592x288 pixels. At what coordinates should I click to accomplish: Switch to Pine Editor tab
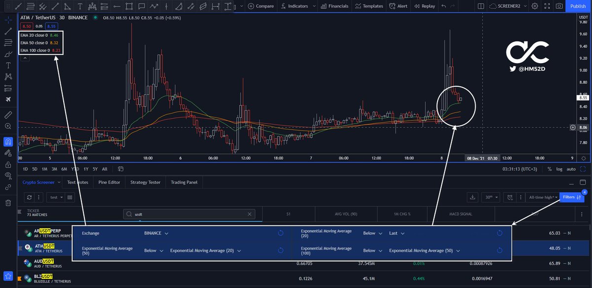110,182
